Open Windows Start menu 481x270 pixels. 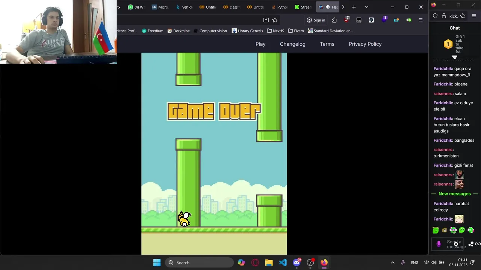157,262
